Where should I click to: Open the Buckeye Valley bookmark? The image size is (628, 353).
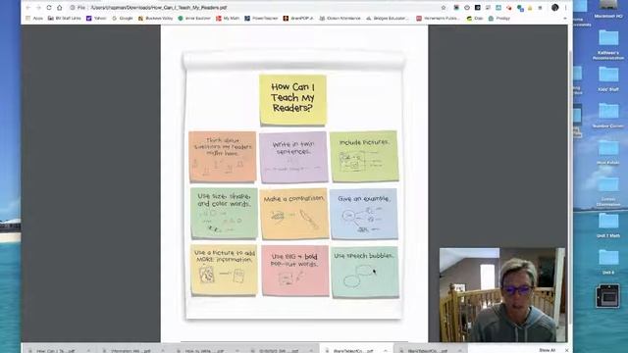155,19
